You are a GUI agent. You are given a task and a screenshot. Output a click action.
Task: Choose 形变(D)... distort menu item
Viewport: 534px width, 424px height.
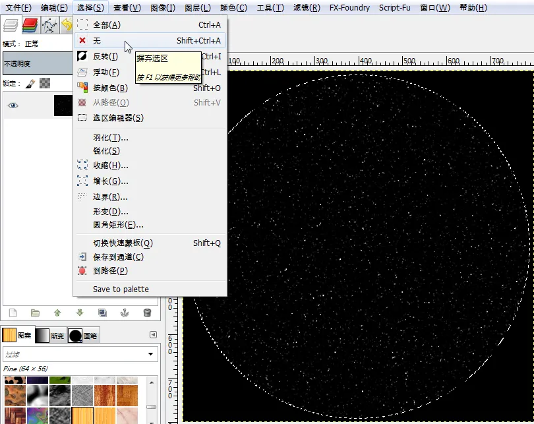(x=150, y=212)
